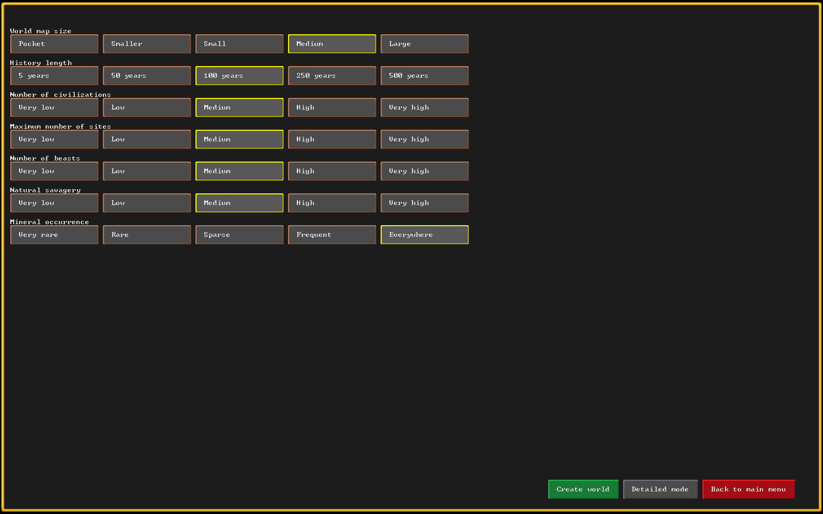The image size is (823, 514).
Task: Select 250 years history length
Action: 332,76
